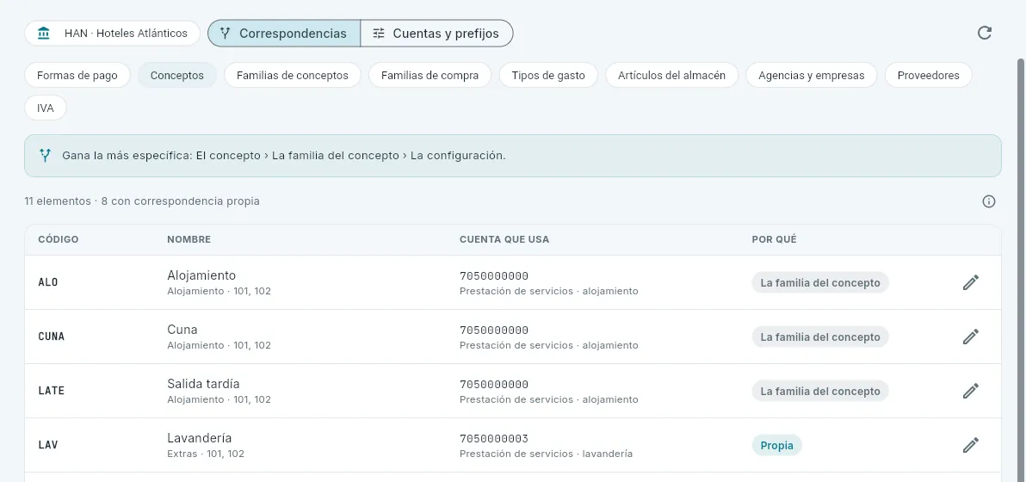Click the LATE code cell

click(x=52, y=391)
